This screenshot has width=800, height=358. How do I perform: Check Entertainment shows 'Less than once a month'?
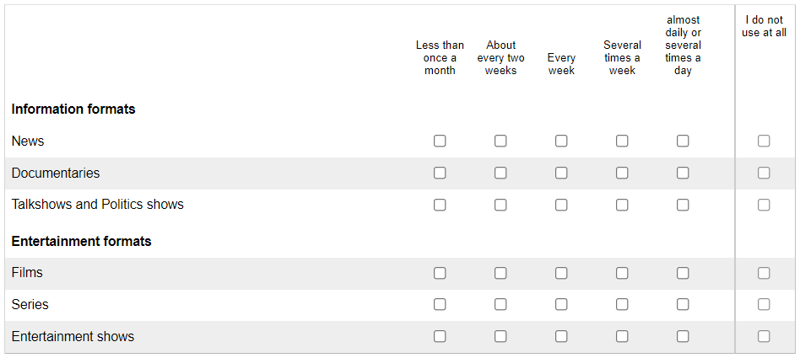pos(440,336)
